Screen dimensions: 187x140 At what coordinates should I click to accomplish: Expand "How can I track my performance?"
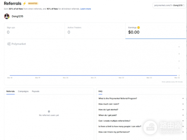pos(183,132)
